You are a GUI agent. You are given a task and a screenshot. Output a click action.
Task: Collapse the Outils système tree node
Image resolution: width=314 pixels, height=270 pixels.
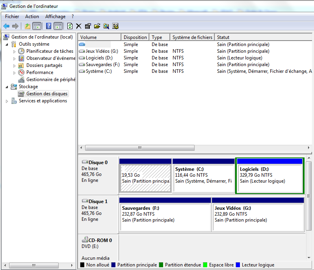click(7, 44)
